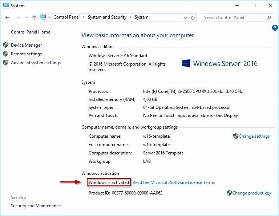279x216 pixels.
Task: Expand chevron after Control Panel breadcrumb
Action: coord(84,17)
